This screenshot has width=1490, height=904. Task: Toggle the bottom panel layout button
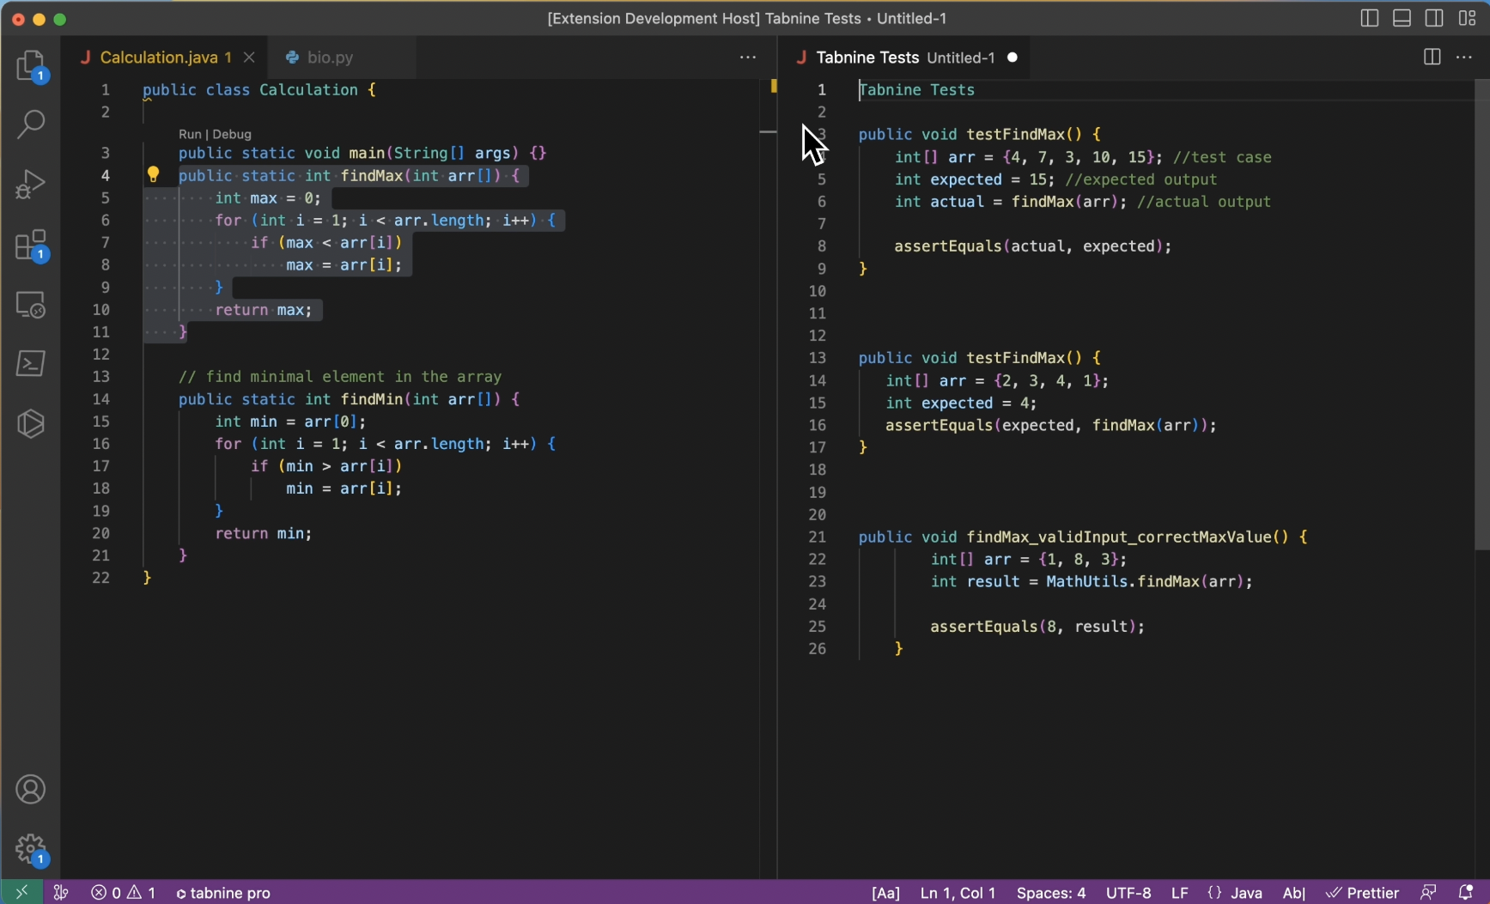[1402, 18]
